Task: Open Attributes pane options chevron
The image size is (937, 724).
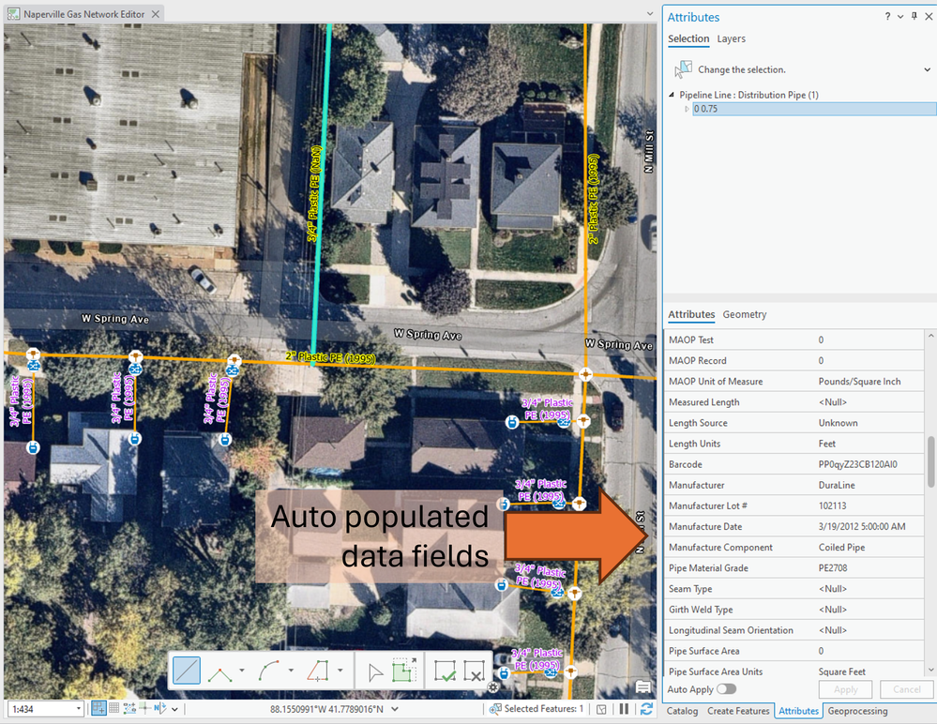Action: click(x=900, y=16)
